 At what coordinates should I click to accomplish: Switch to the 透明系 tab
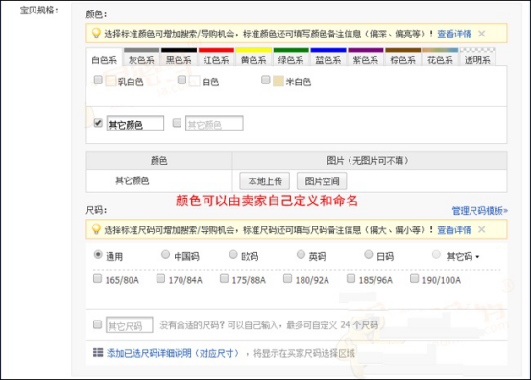(477, 58)
